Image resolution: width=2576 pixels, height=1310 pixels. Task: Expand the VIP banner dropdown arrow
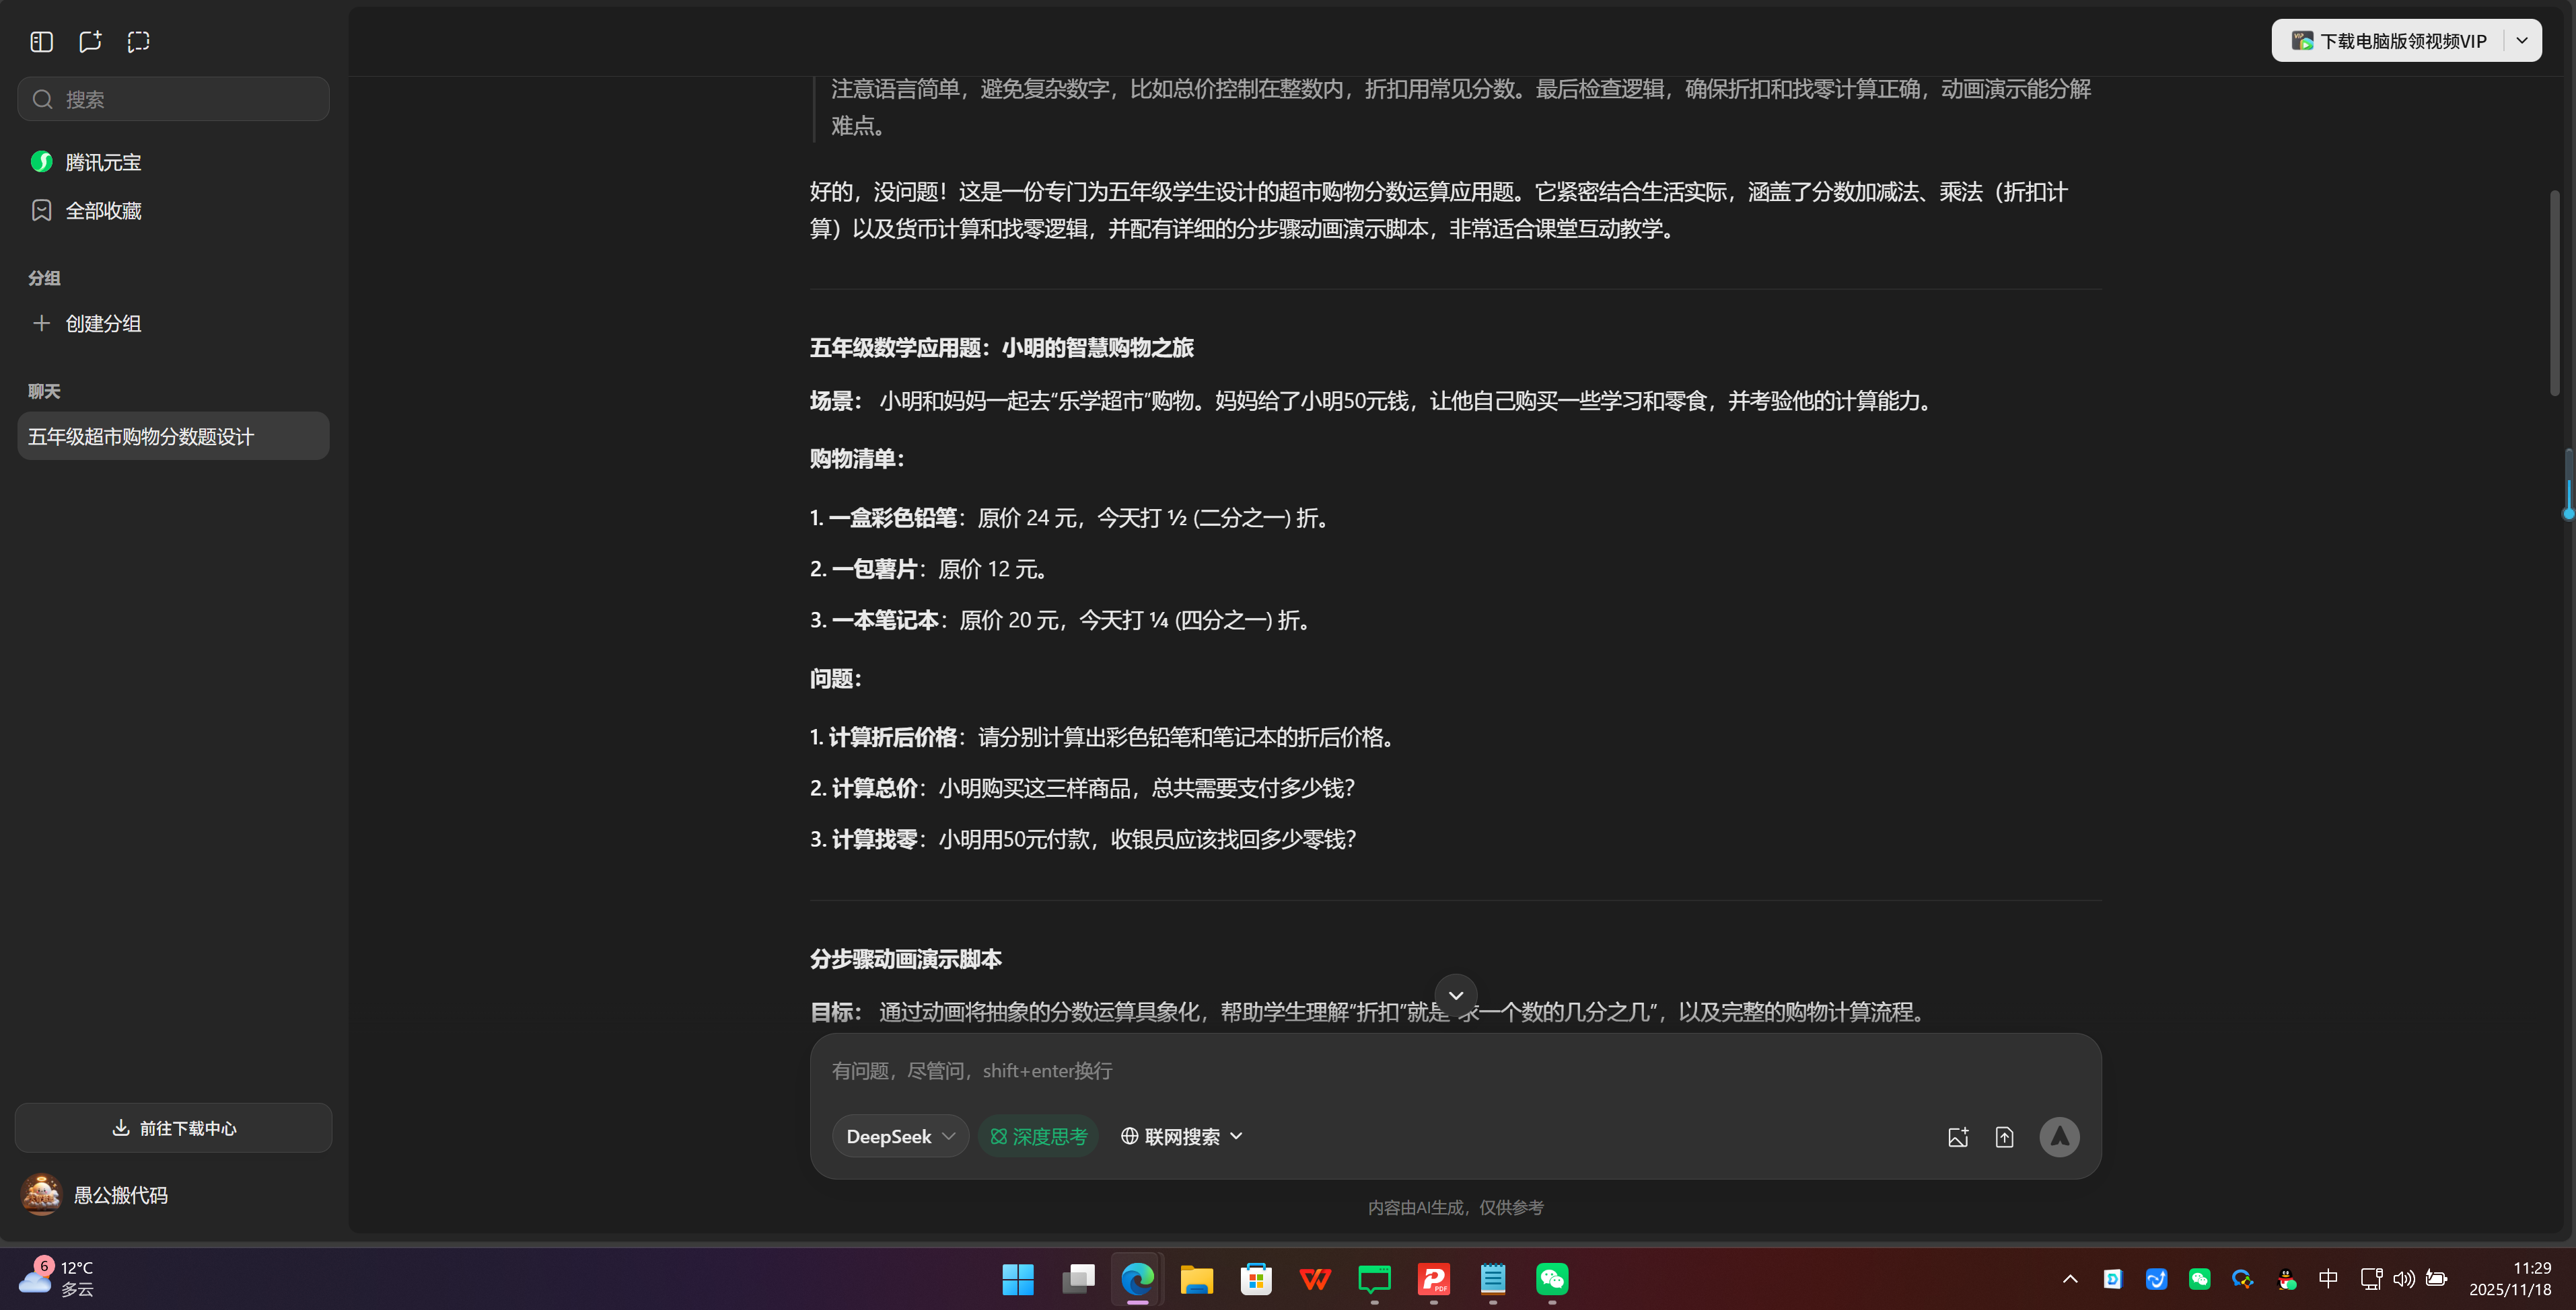point(2522,40)
